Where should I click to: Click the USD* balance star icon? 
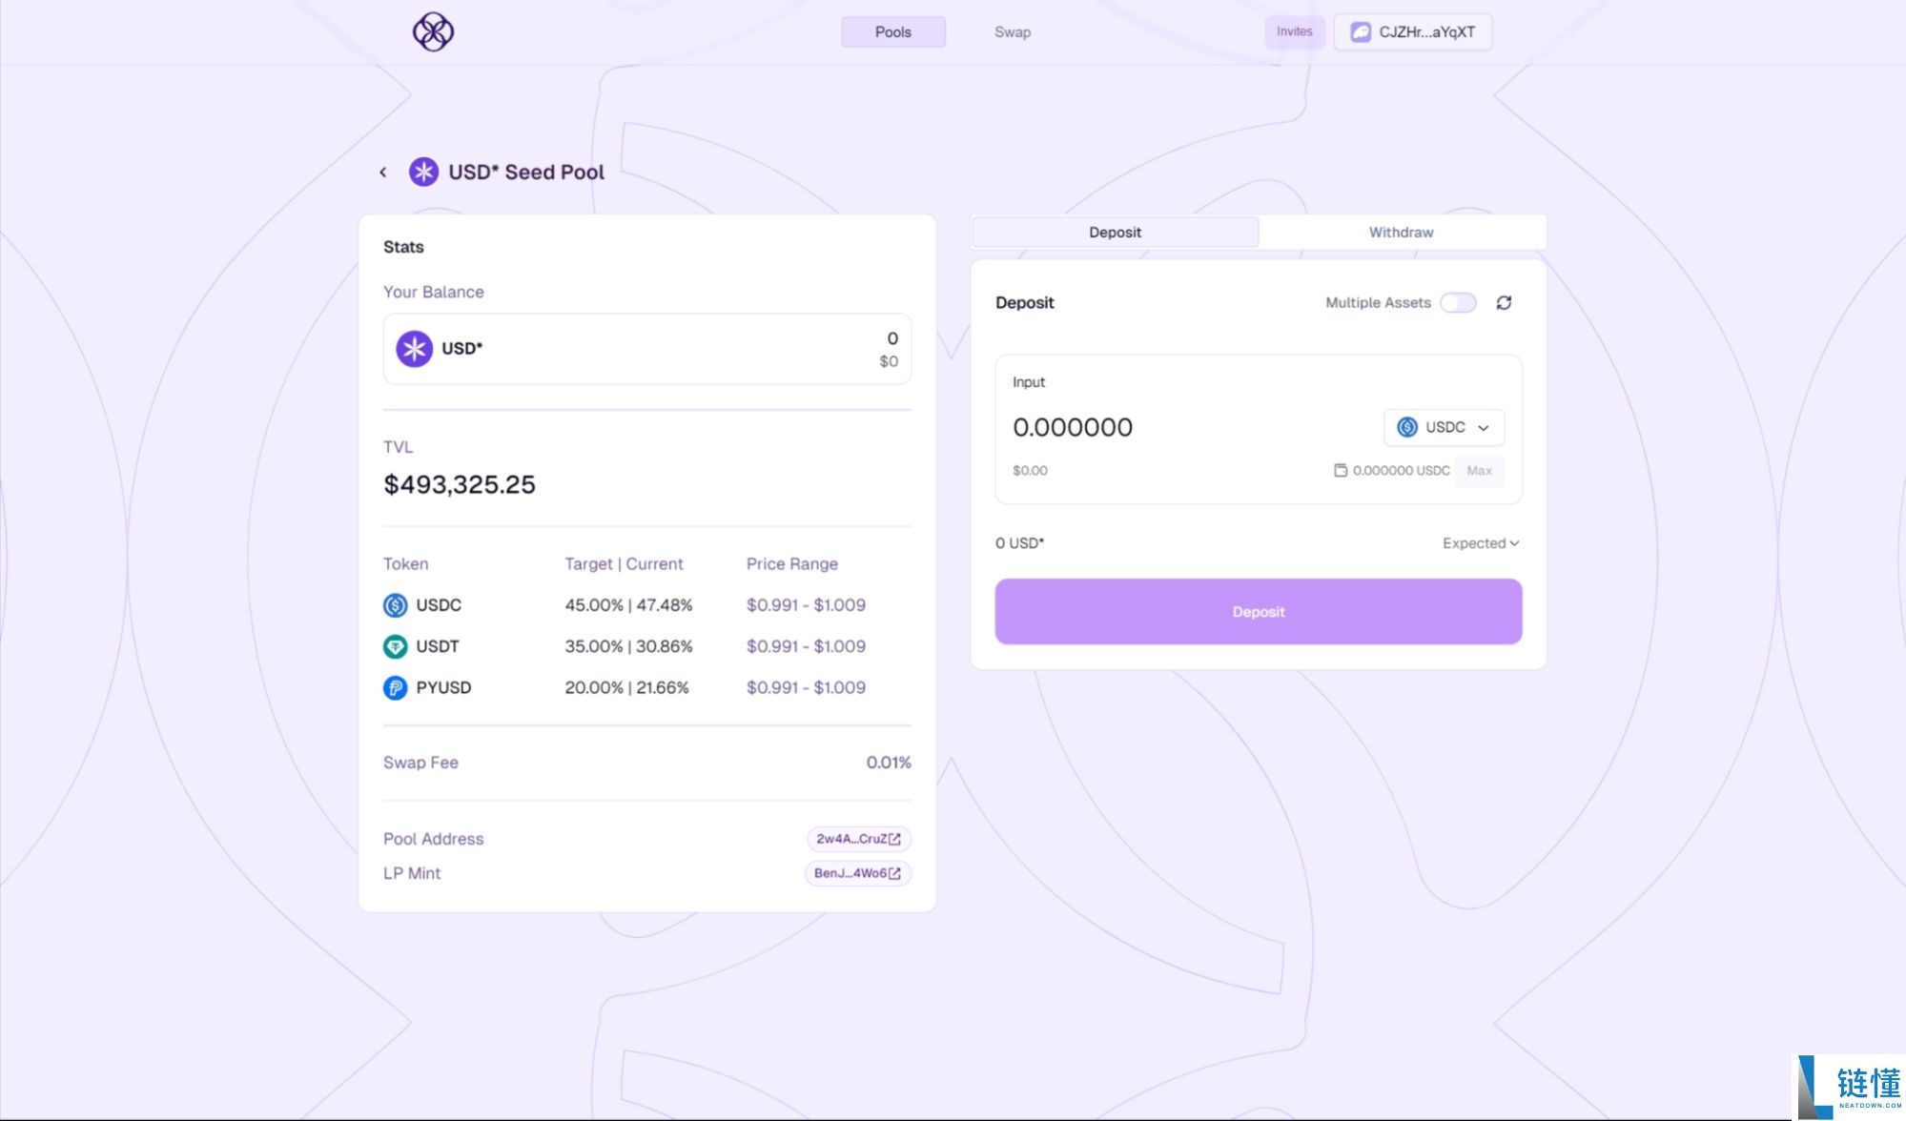tap(414, 349)
